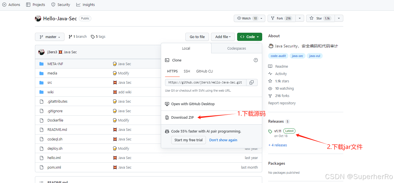Open the master branch dropdown

coord(50,37)
